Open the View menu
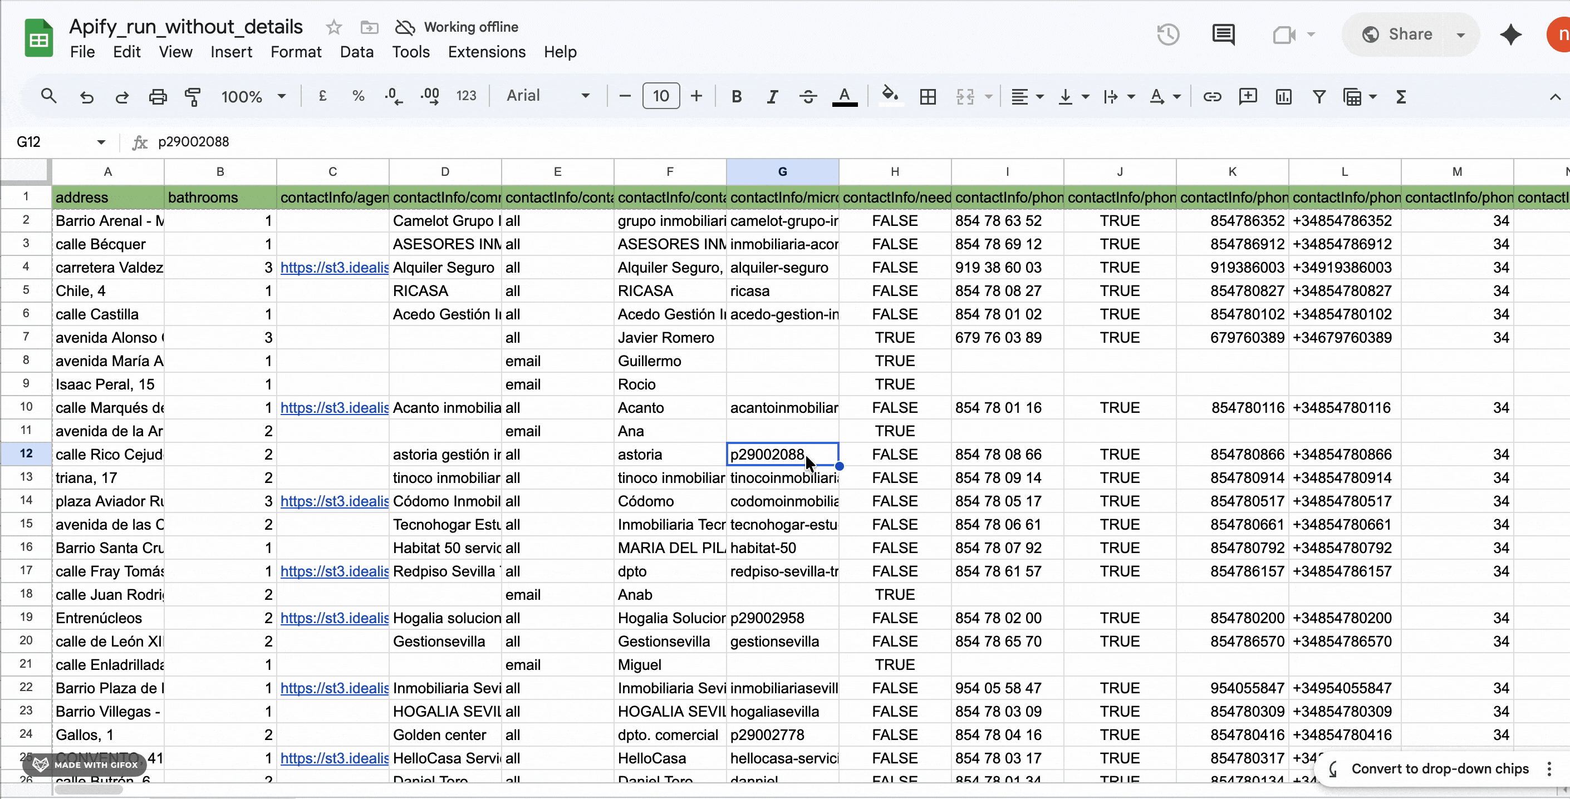 tap(175, 52)
